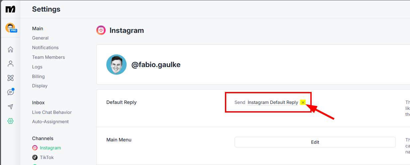
Task: Remove Instagram Default Reply with X
Action: (303, 103)
